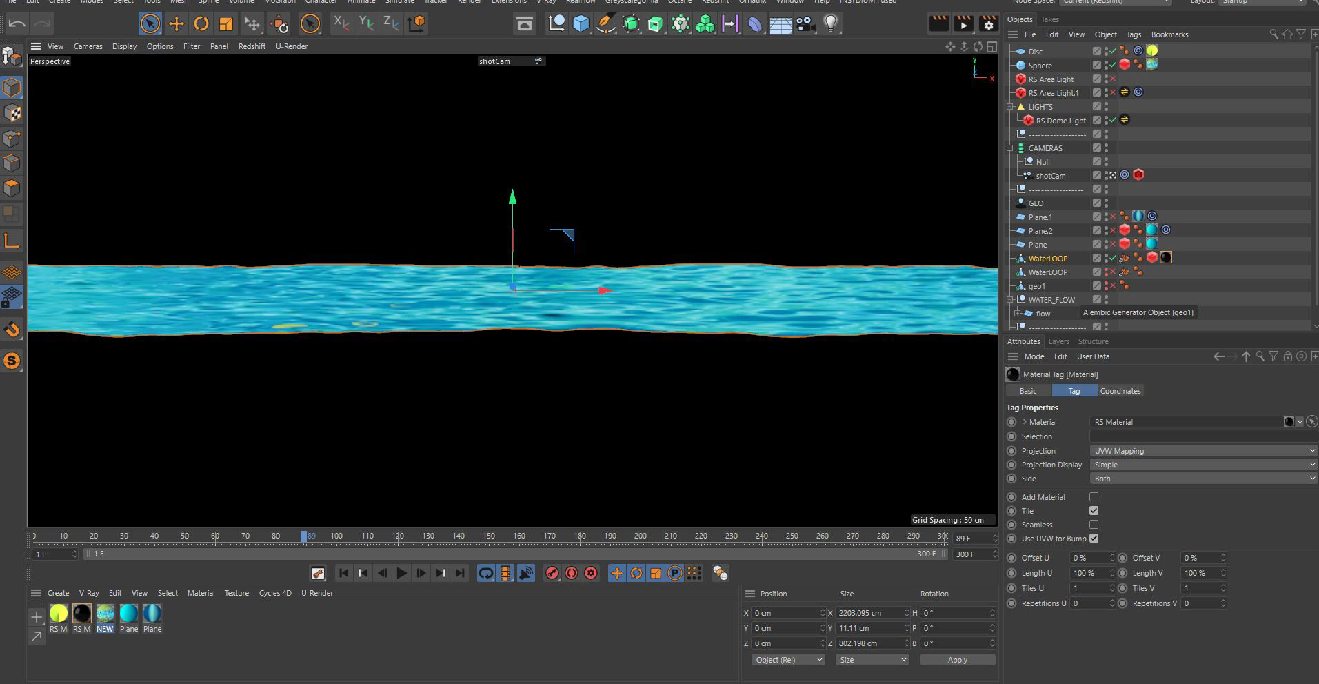Open the Projection dropdown UVW Mapping
The image size is (1319, 684).
(1202, 451)
